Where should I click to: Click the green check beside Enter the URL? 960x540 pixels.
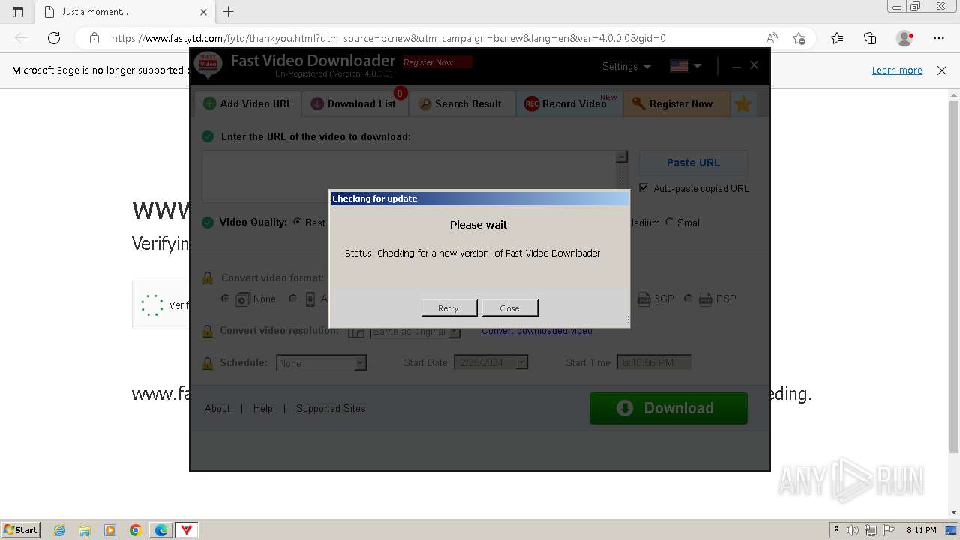(208, 136)
